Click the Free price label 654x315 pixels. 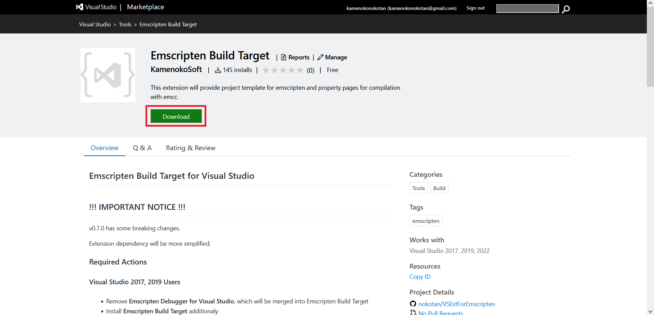coord(332,70)
